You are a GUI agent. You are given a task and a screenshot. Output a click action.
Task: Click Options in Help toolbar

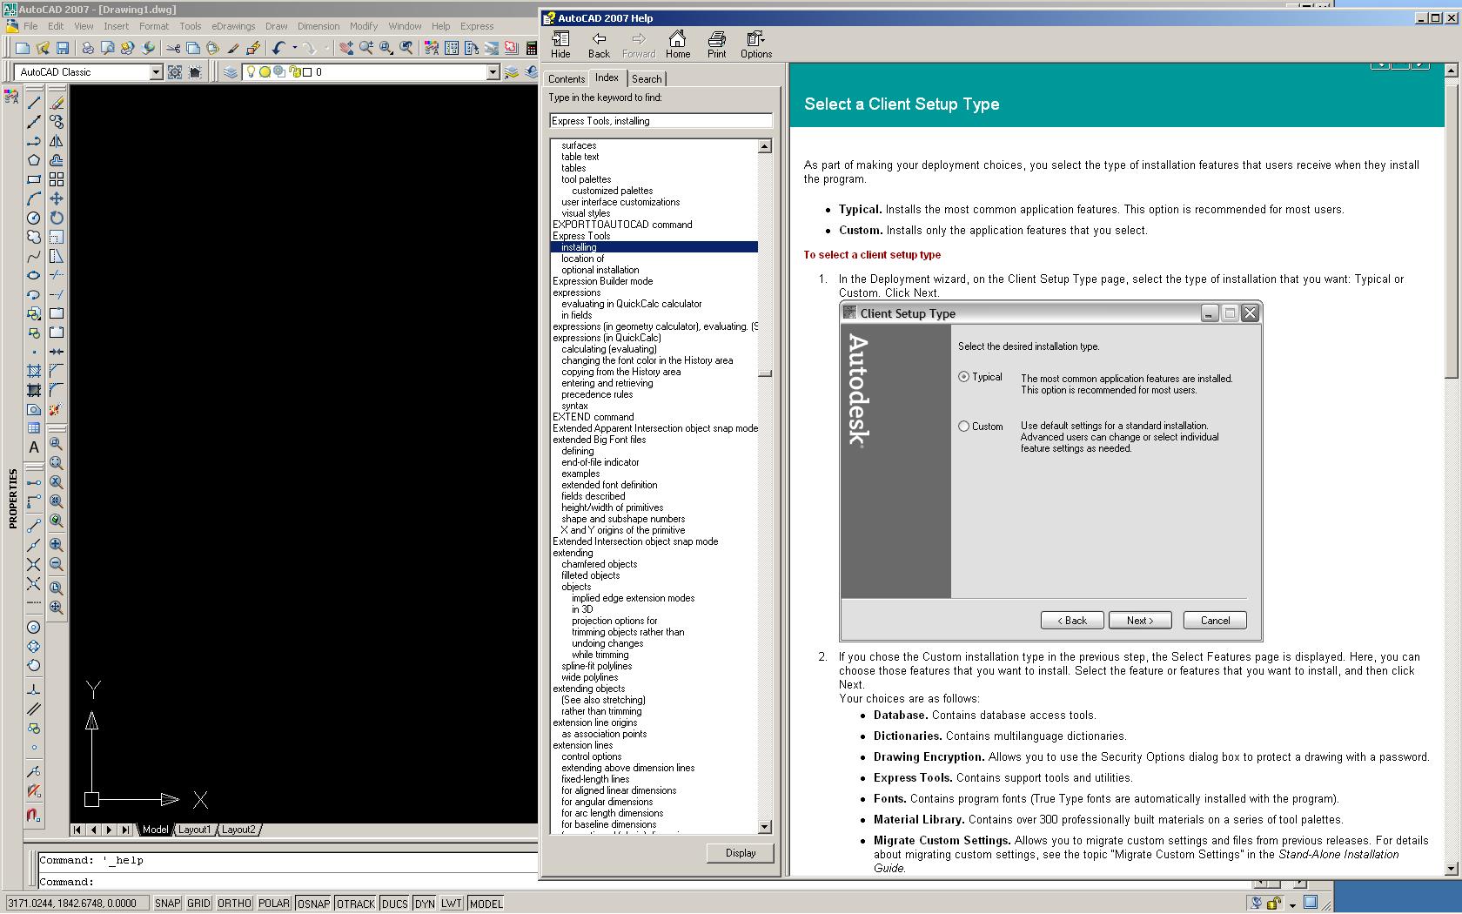(x=756, y=44)
